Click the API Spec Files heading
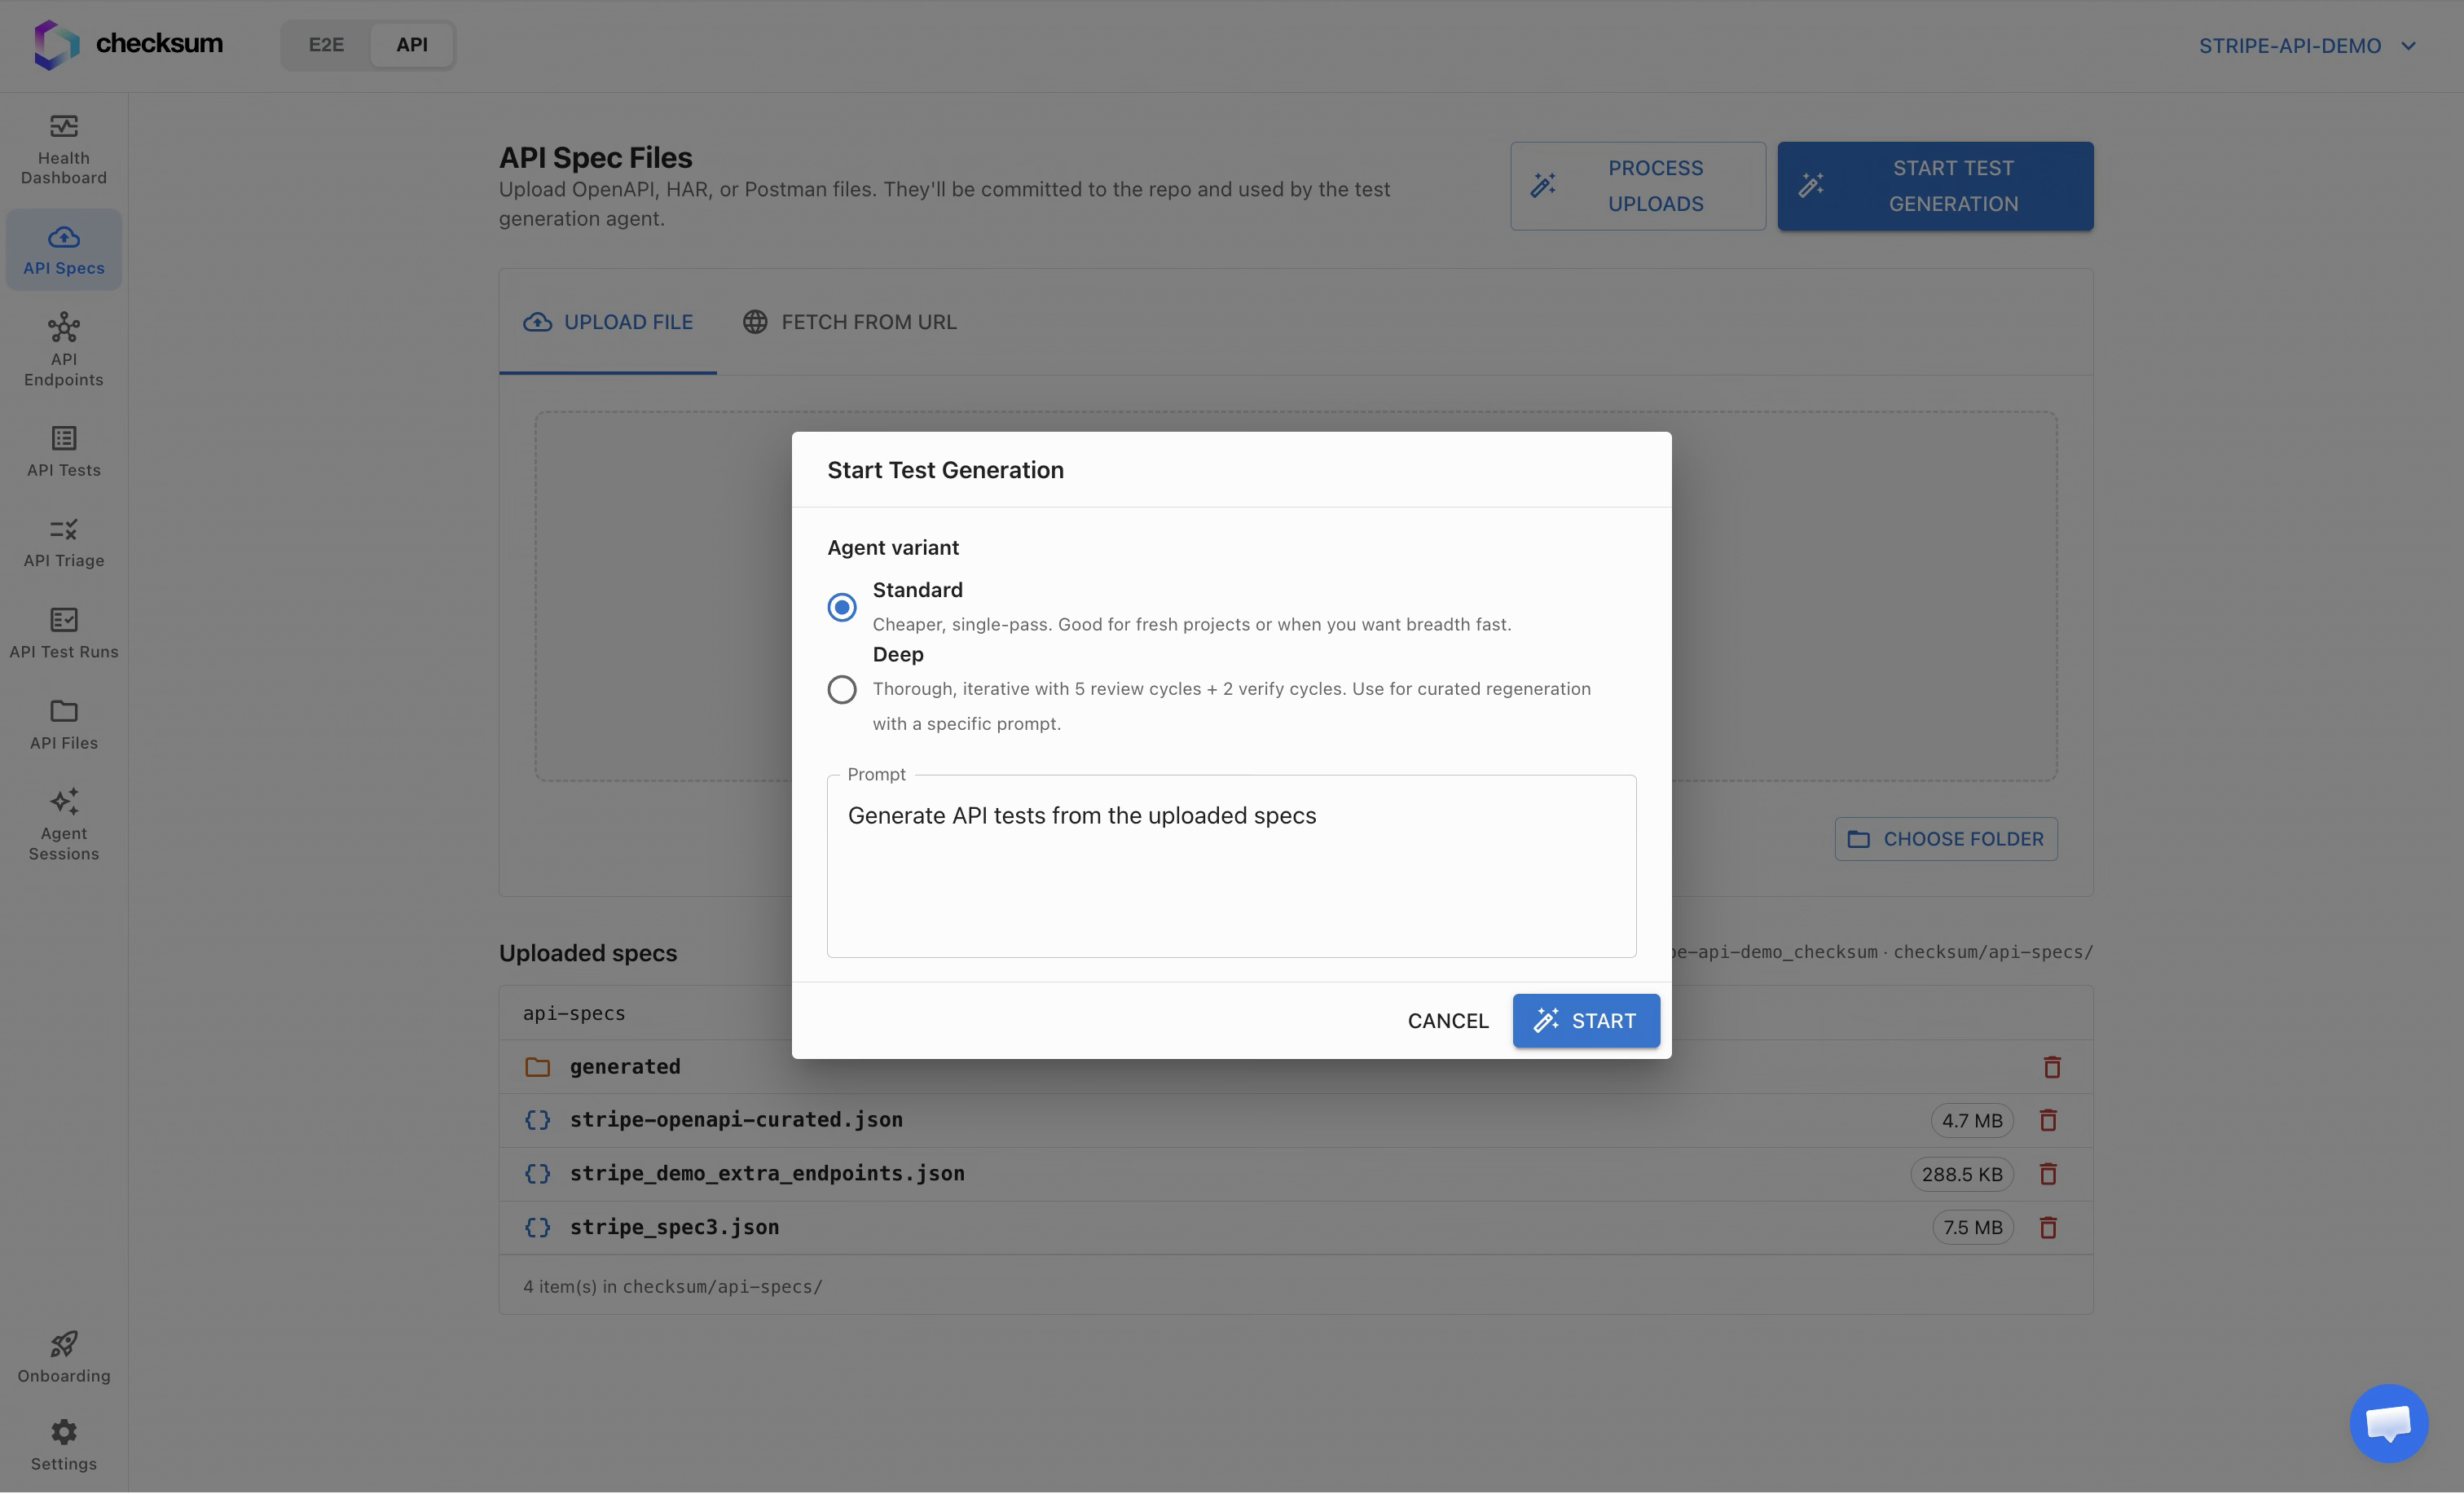 tap(595, 157)
